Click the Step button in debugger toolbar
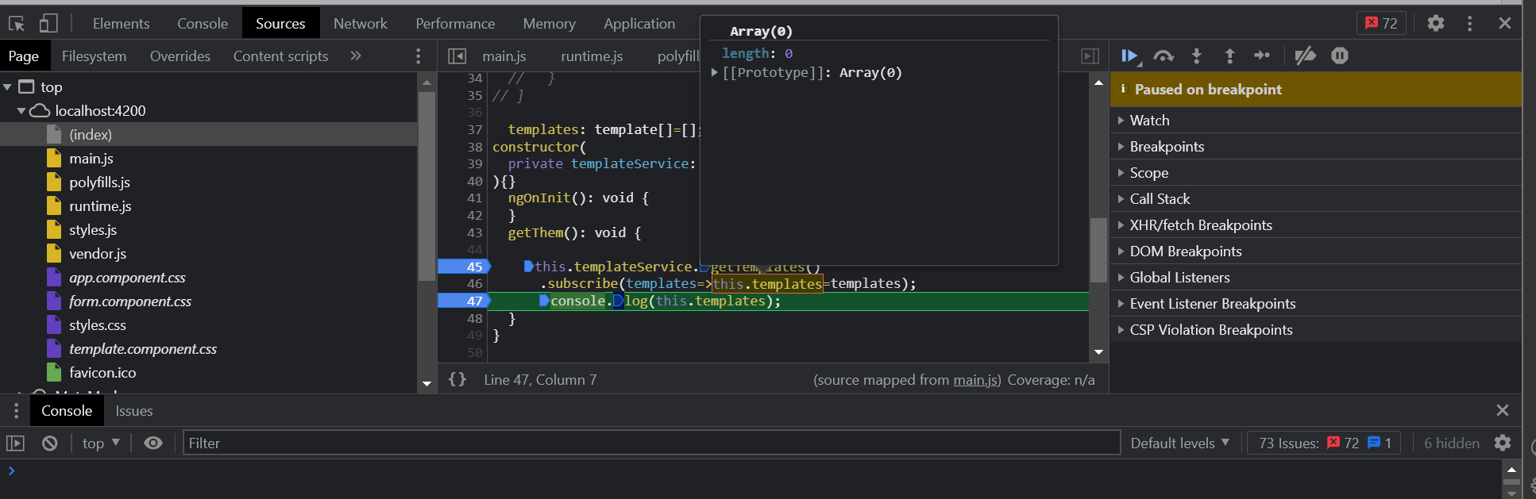The image size is (1536, 499). pos(1262,56)
